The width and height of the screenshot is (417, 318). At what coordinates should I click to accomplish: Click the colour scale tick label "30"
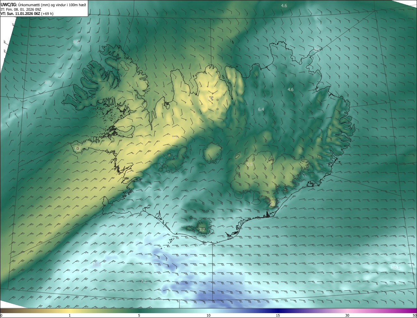[347, 315]
